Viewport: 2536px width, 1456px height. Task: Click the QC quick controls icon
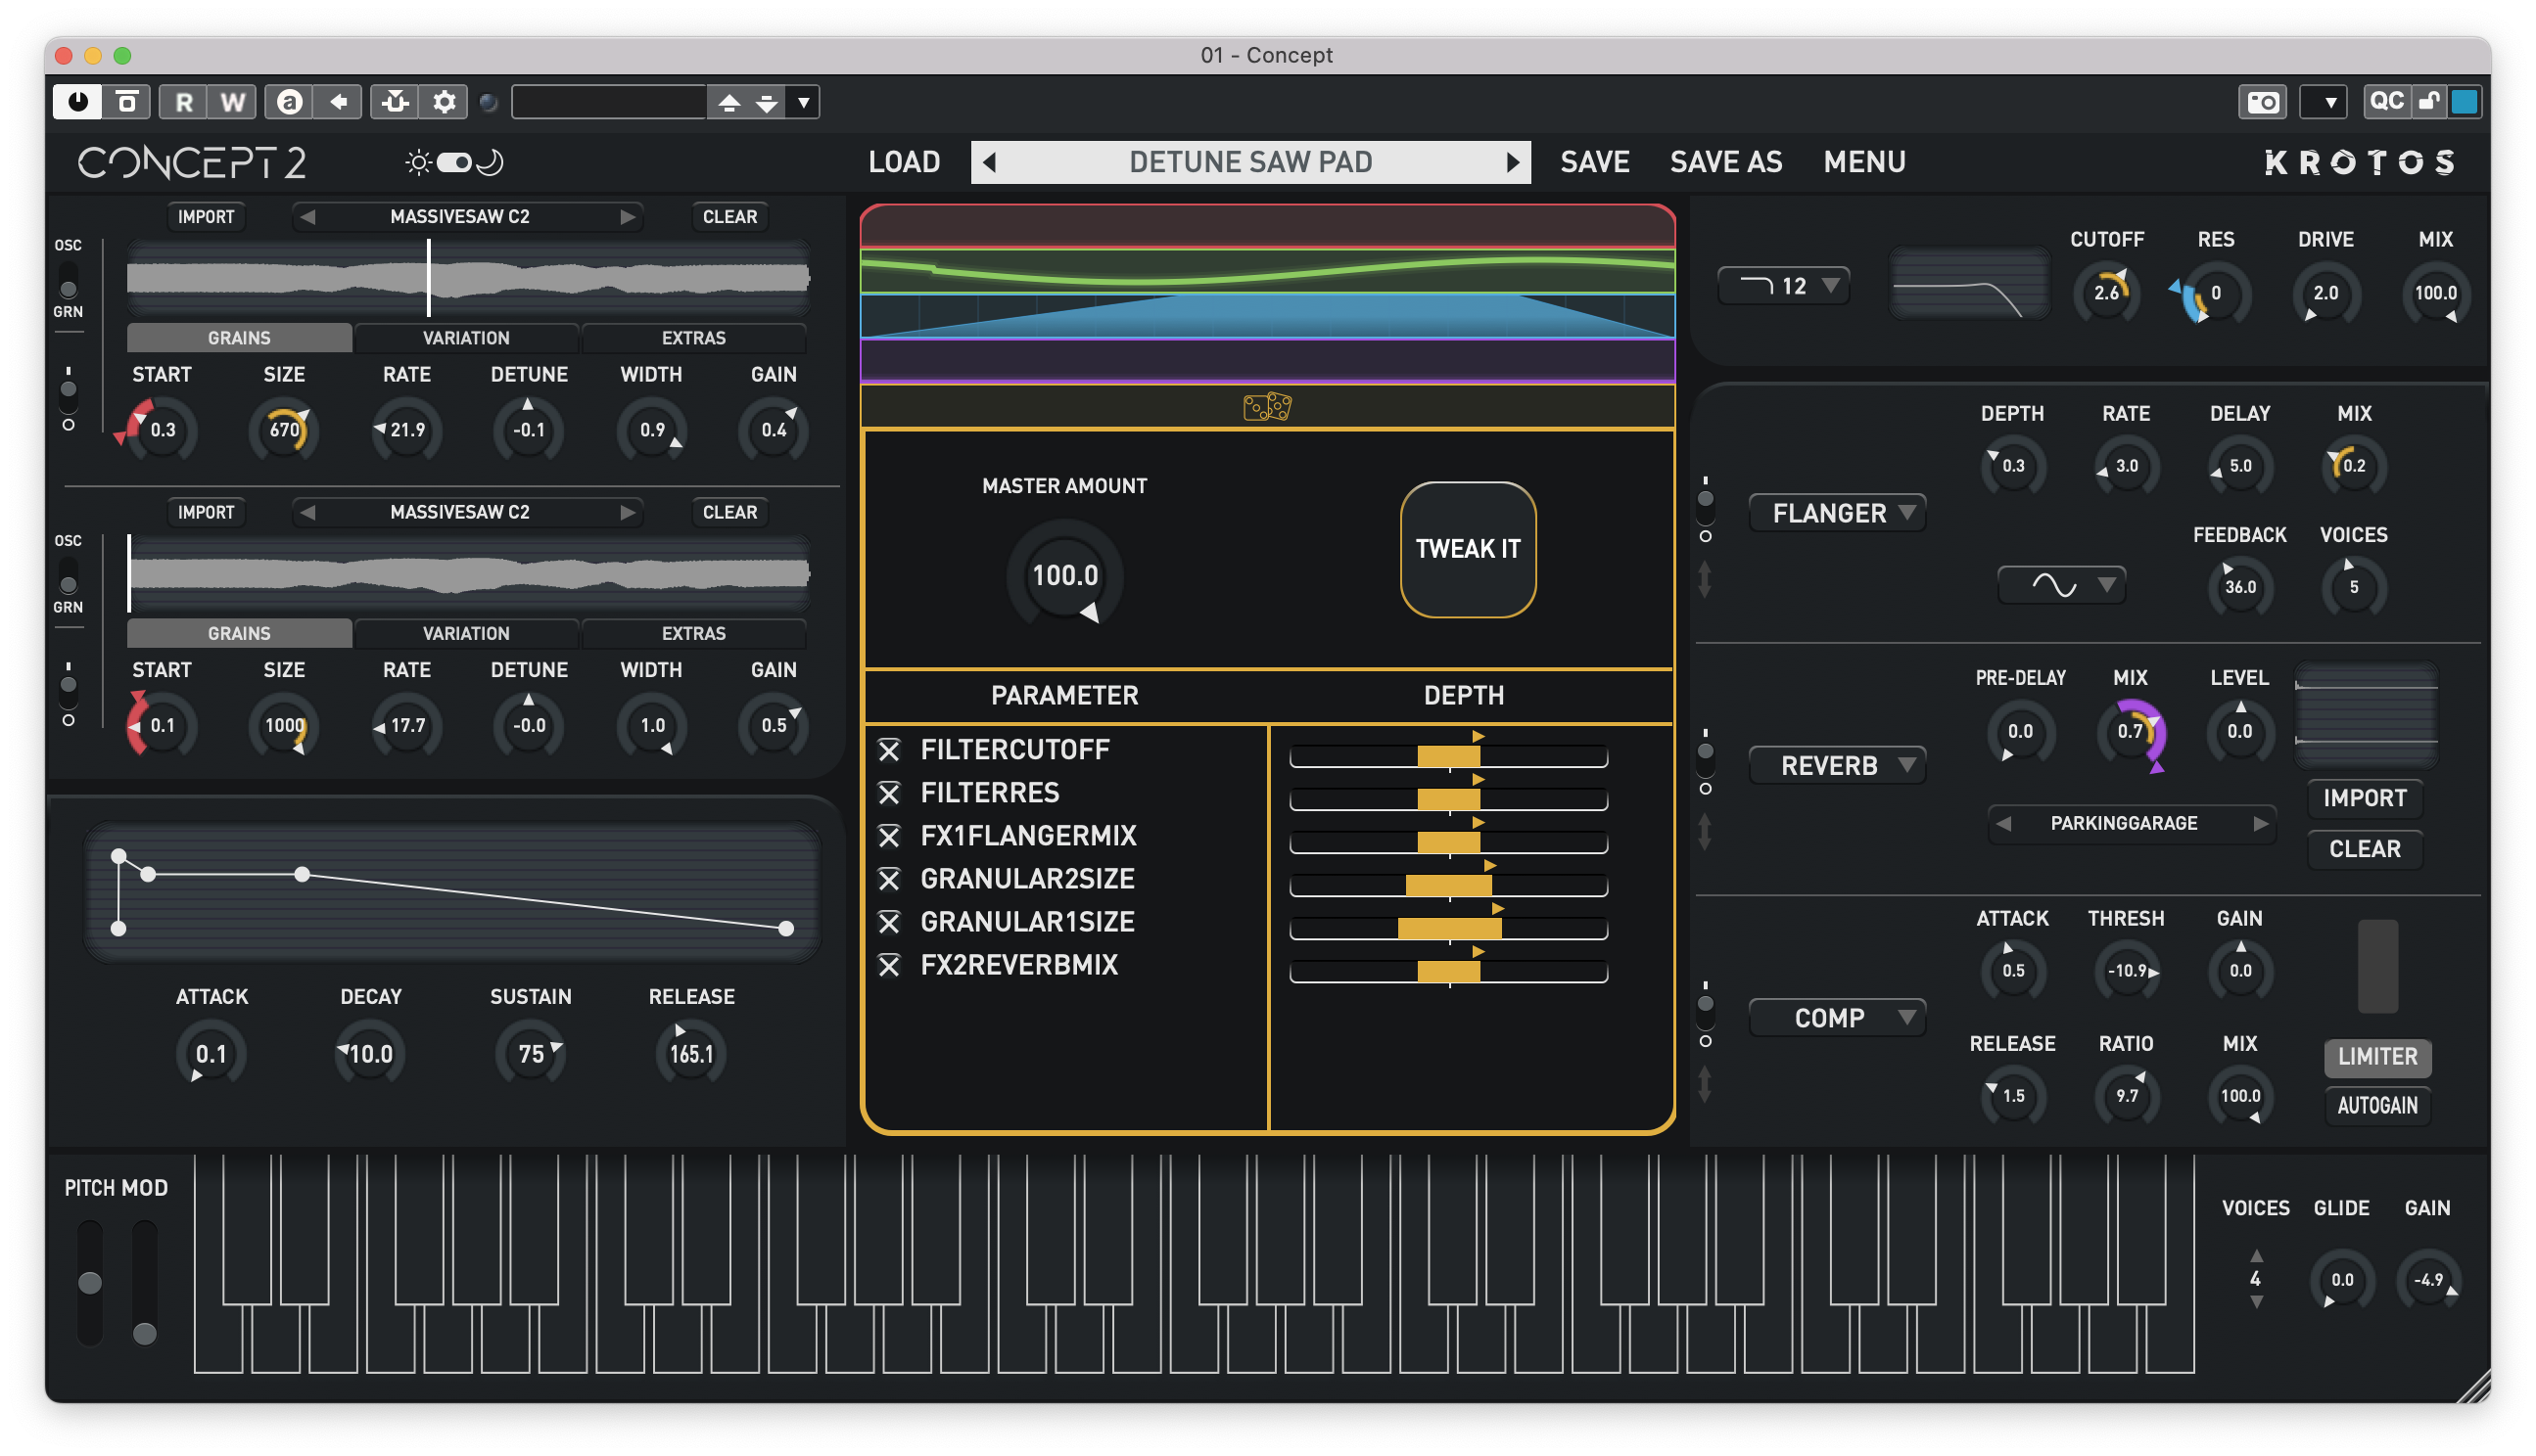pos(2387,101)
